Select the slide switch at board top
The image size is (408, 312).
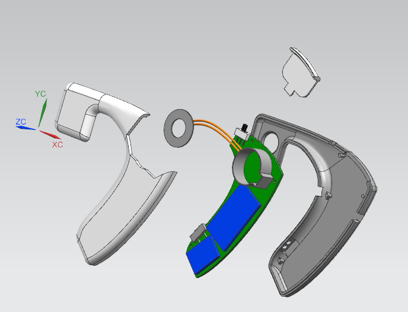tap(243, 132)
